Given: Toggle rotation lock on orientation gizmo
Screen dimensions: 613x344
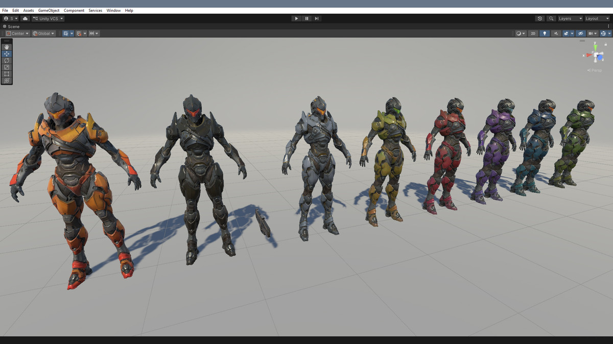Looking at the screenshot, I should click(x=606, y=44).
